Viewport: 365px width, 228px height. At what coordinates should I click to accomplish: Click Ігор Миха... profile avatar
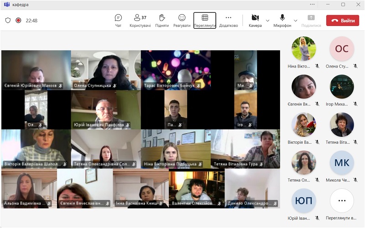[342, 87]
